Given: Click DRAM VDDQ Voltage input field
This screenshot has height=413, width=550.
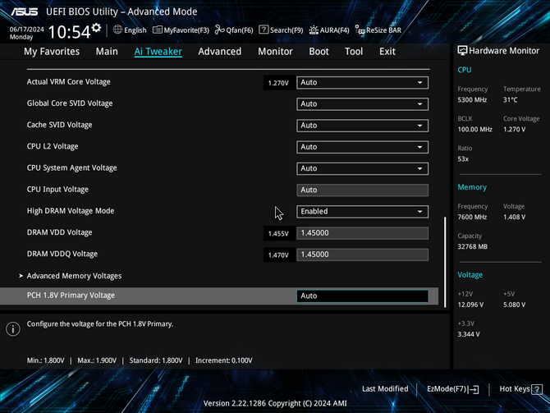Looking at the screenshot, I should [362, 255].
